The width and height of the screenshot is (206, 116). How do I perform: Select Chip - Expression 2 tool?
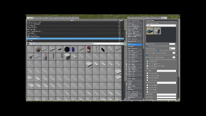pyautogui.click(x=135, y=53)
